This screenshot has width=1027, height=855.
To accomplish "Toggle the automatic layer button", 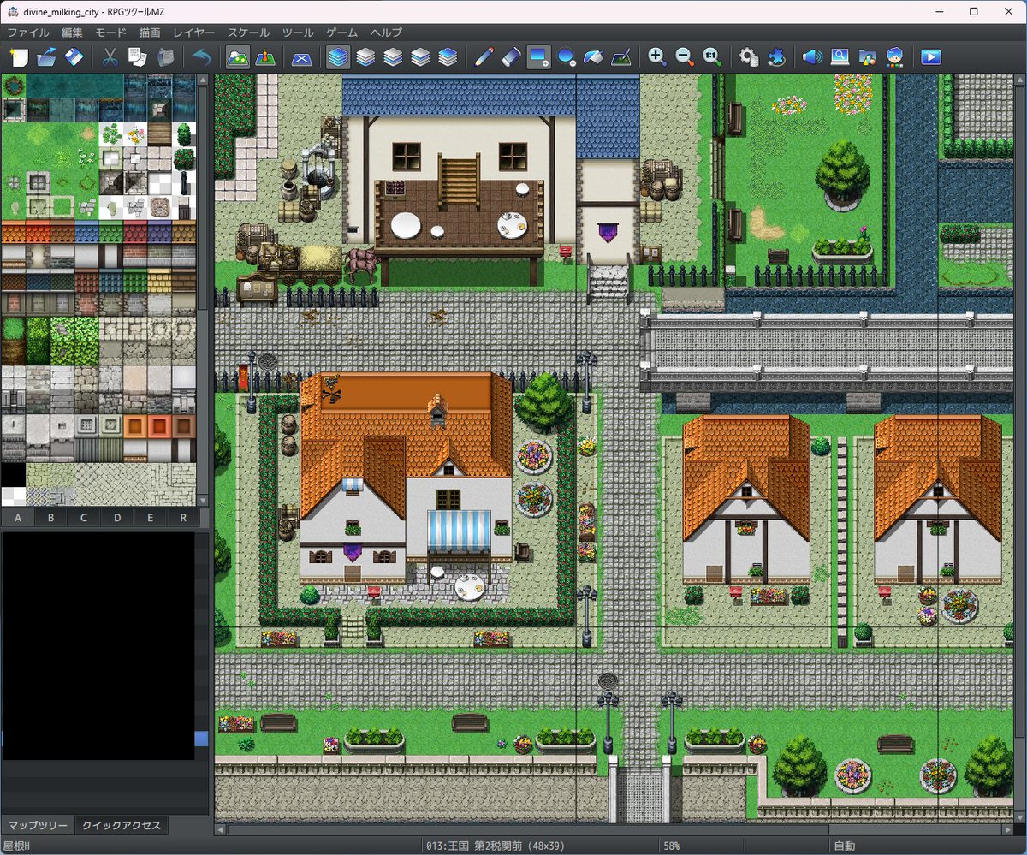I will point(338,57).
